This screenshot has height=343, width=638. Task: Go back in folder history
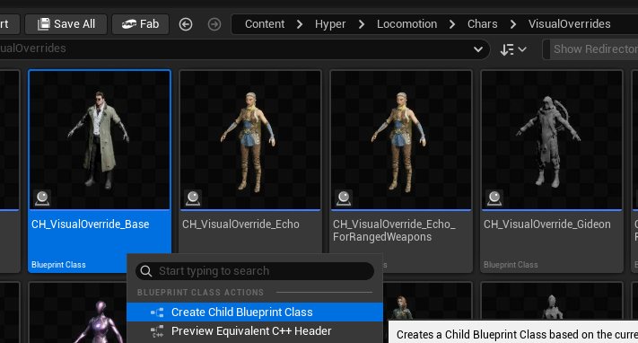click(186, 24)
